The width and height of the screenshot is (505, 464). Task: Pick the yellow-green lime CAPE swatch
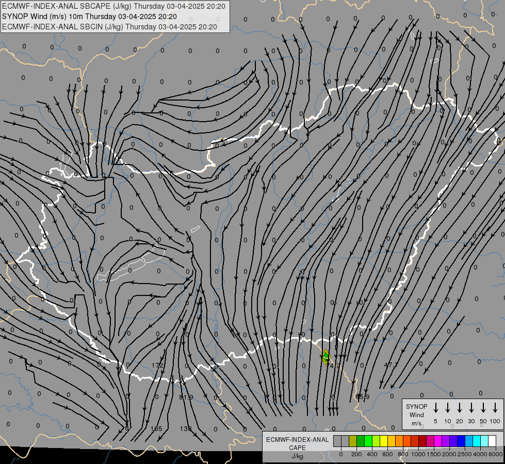(x=376, y=441)
